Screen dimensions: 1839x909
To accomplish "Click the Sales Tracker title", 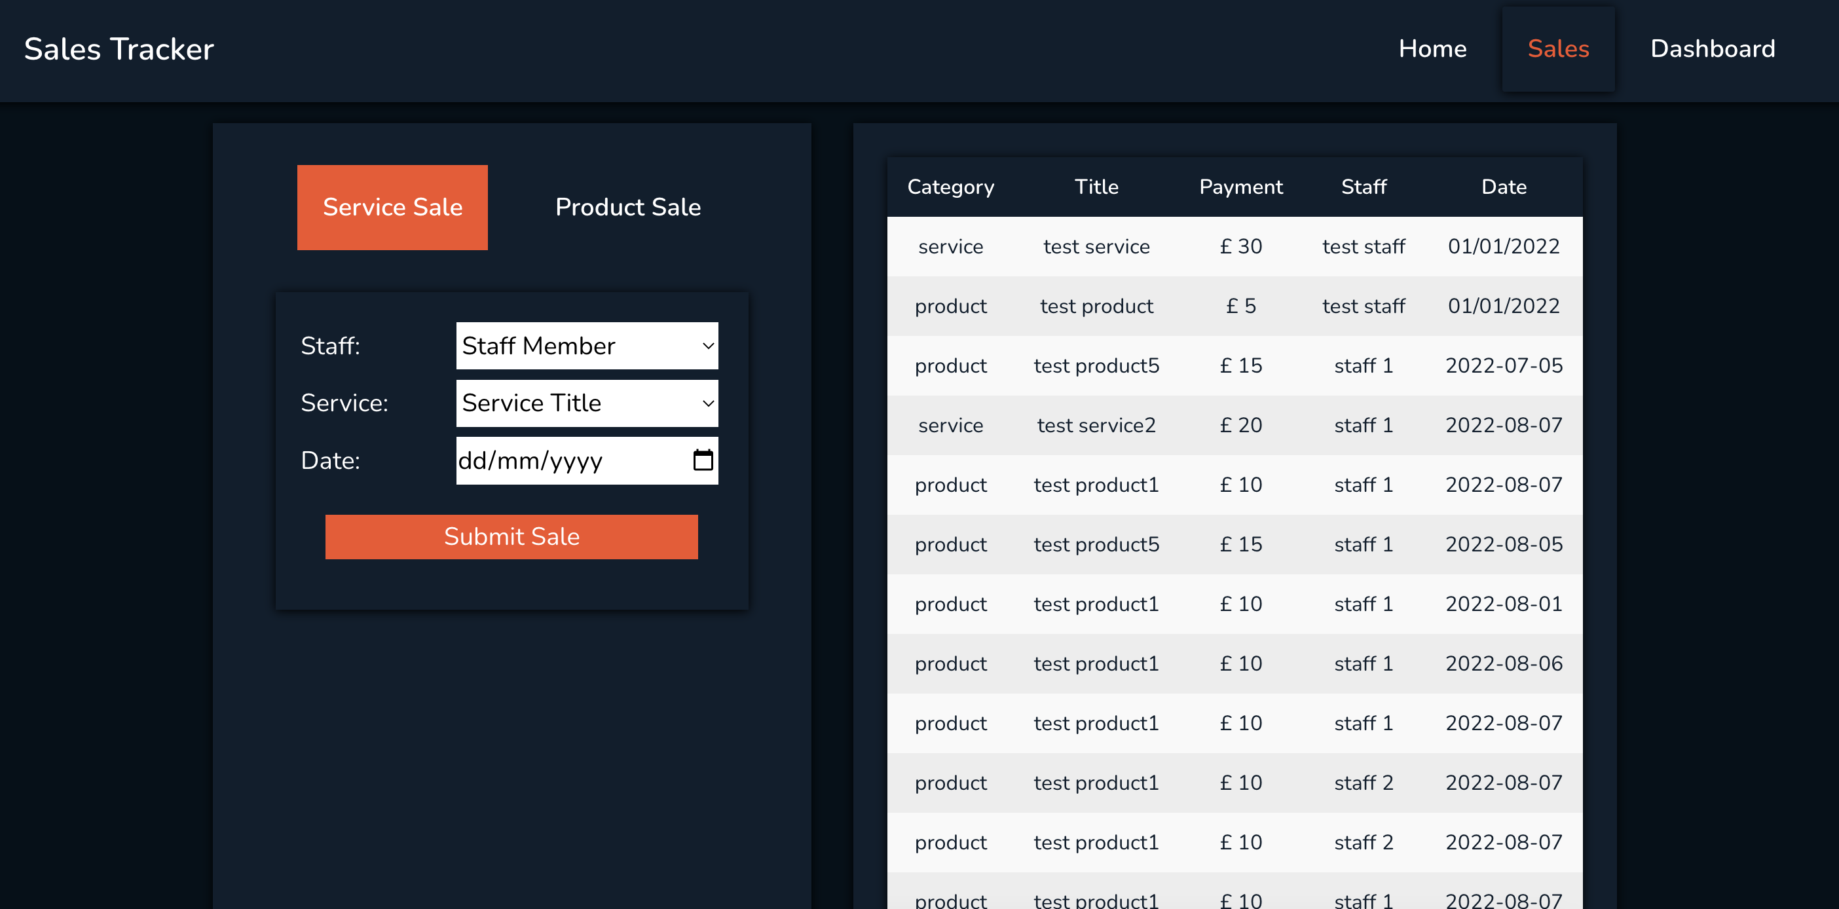I will [x=119, y=48].
